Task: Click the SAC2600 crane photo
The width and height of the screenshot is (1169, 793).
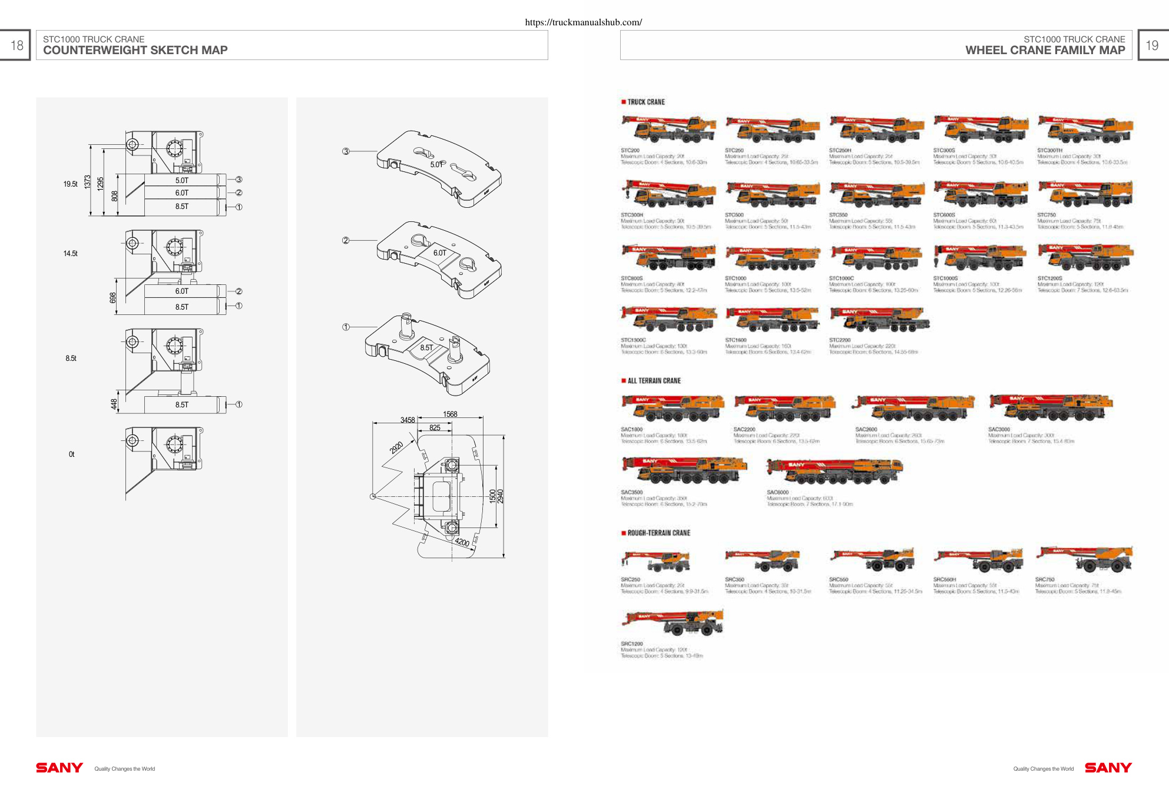Action: click(913, 408)
